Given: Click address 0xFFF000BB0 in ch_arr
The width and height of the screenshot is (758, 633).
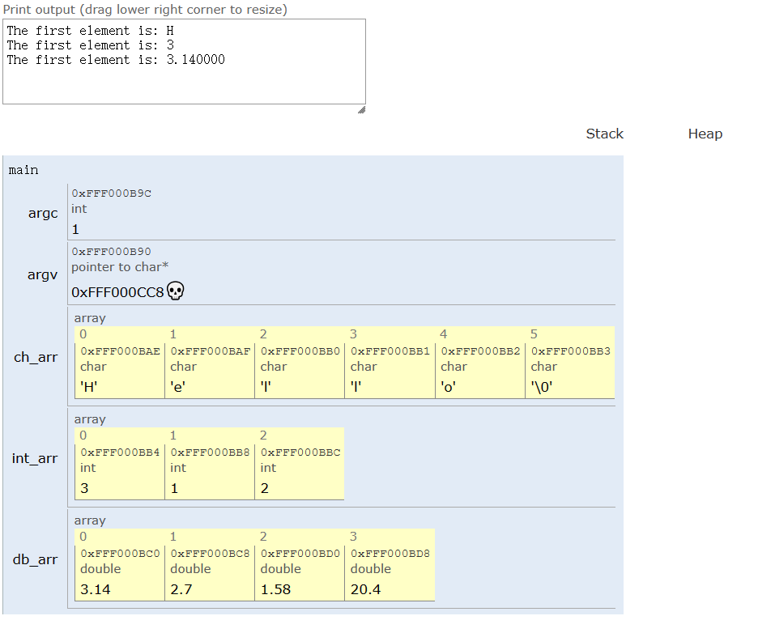Looking at the screenshot, I should [300, 351].
